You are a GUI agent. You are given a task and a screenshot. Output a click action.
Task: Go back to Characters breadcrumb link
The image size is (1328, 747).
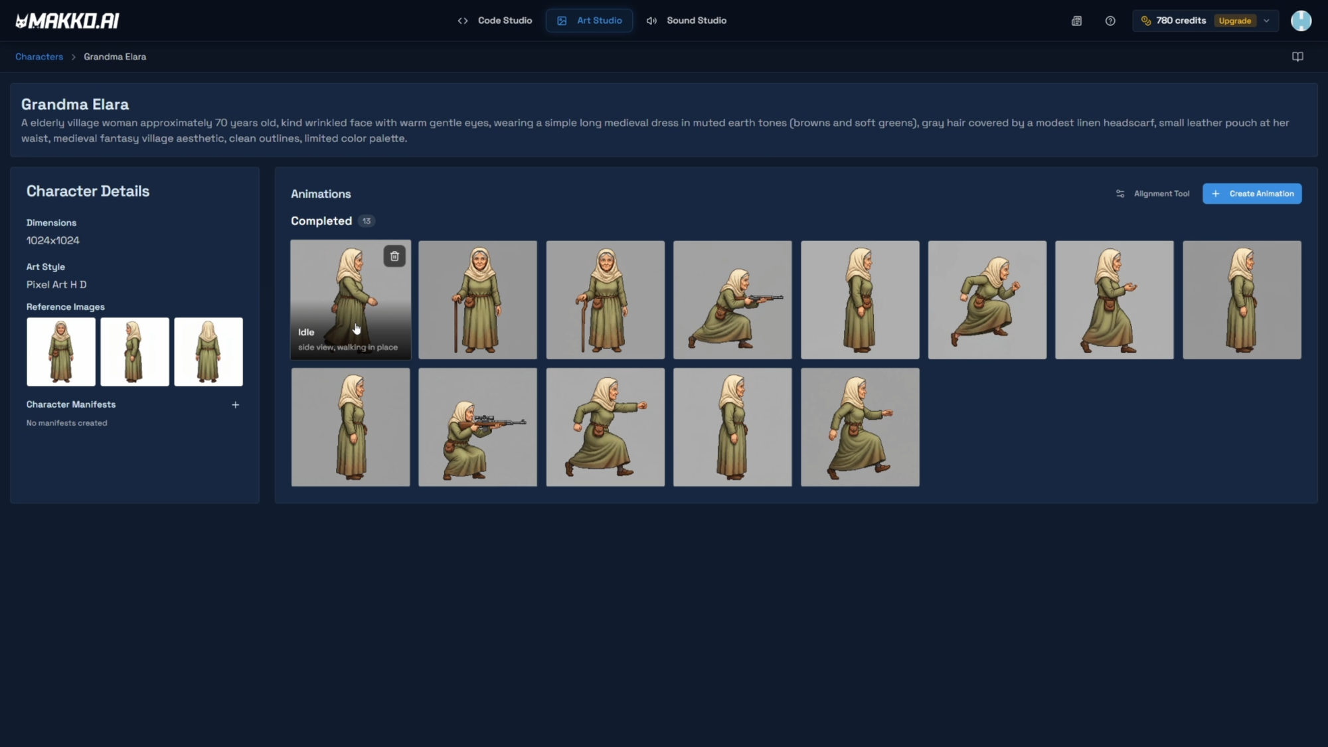(39, 56)
